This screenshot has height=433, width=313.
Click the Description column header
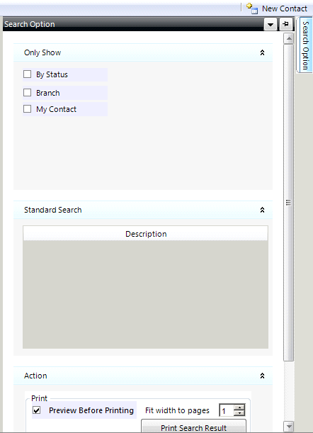click(x=145, y=234)
